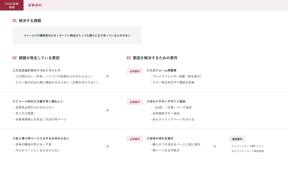Click the ②１ページ内の入力量が多く煩わしい title
This screenshot has height=175, width=288.
coord(38,101)
